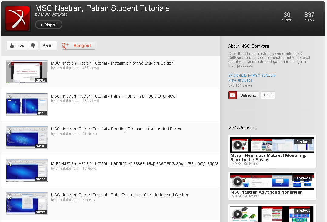This screenshot has height=222, width=327.
Task: Open title link Total Response of an Undamped System
Action: pyautogui.click(x=120, y=195)
